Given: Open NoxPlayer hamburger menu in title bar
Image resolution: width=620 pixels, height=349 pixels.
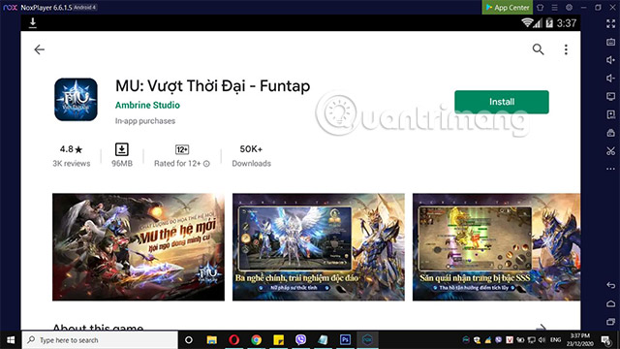Looking at the screenshot, I should click(554, 7).
